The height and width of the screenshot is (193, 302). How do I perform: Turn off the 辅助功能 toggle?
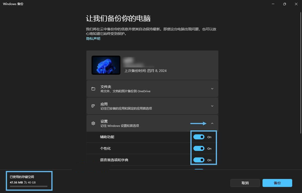click(199, 137)
